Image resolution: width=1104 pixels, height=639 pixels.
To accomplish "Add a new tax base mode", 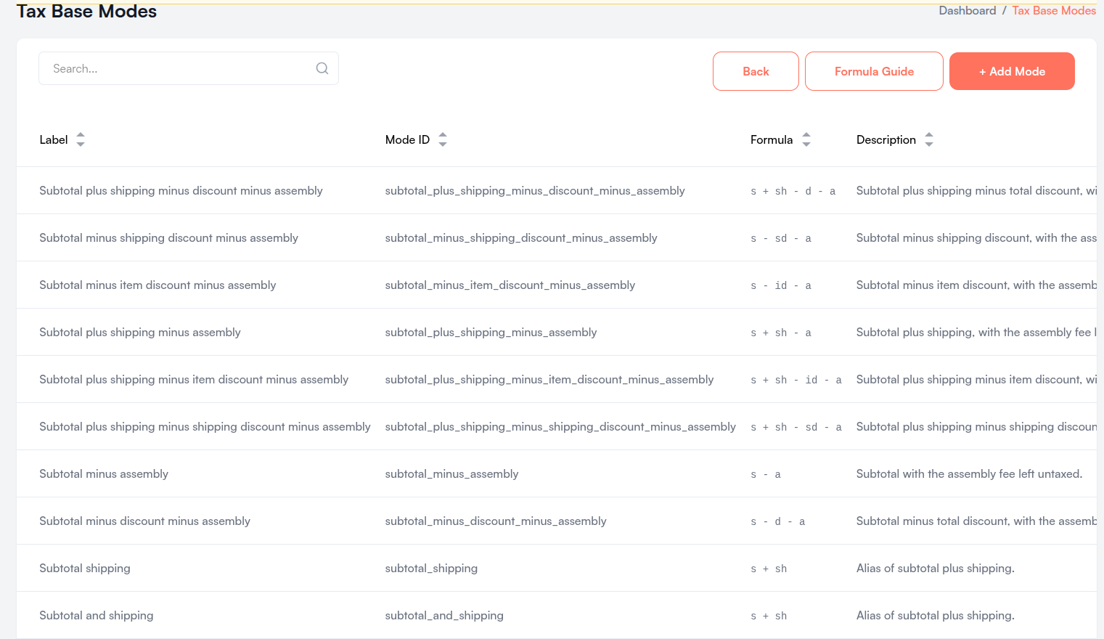I will point(1012,71).
